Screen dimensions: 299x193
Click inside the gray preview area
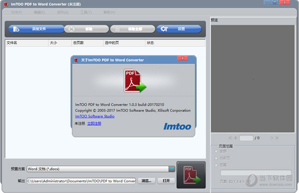[253, 79]
